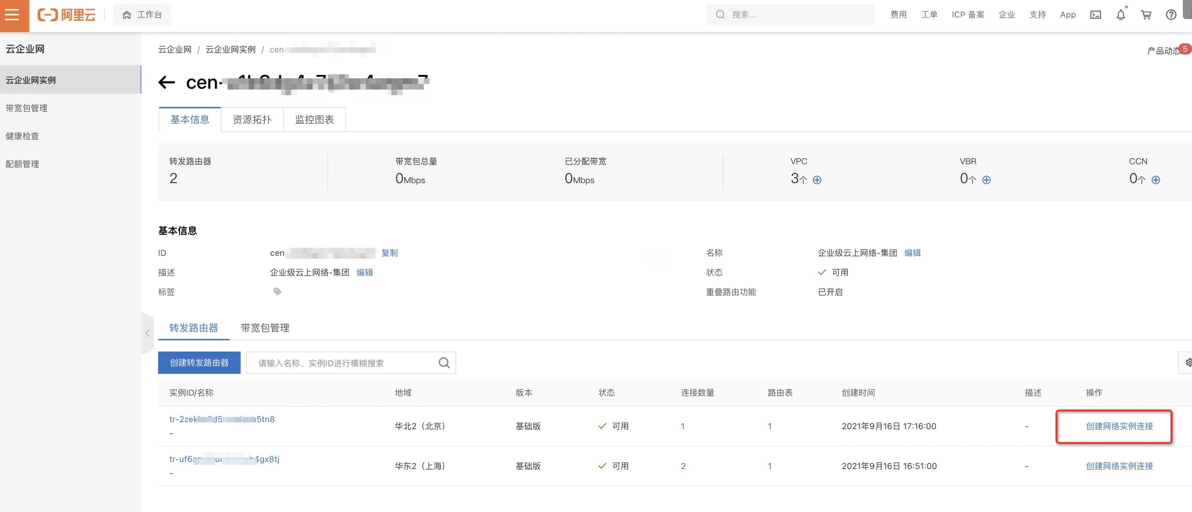Add a VBR with plus icon

point(986,180)
